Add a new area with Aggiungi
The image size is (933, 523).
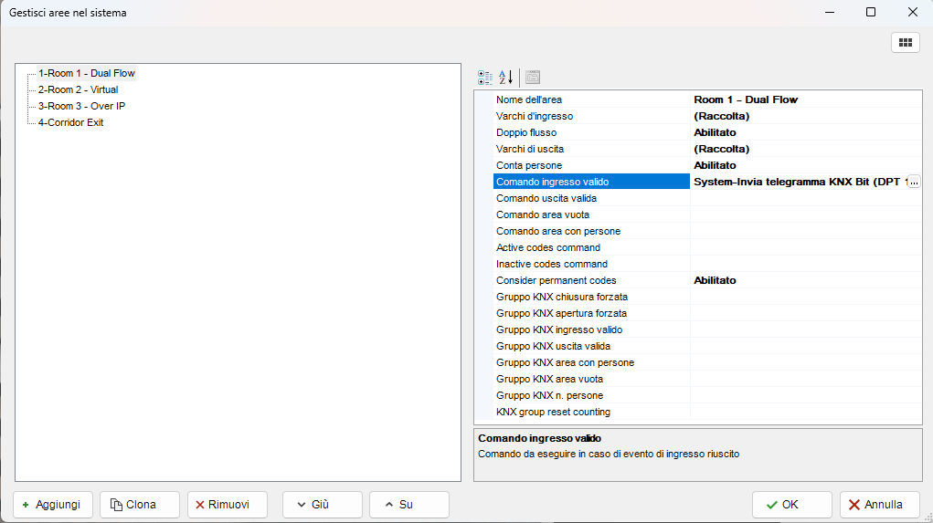[53, 505]
